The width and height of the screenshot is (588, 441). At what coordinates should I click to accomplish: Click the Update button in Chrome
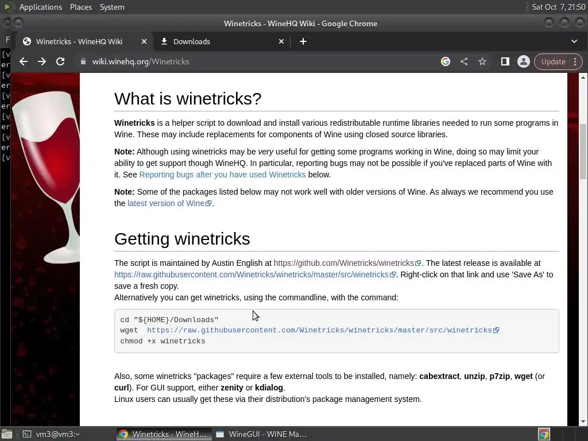point(553,61)
